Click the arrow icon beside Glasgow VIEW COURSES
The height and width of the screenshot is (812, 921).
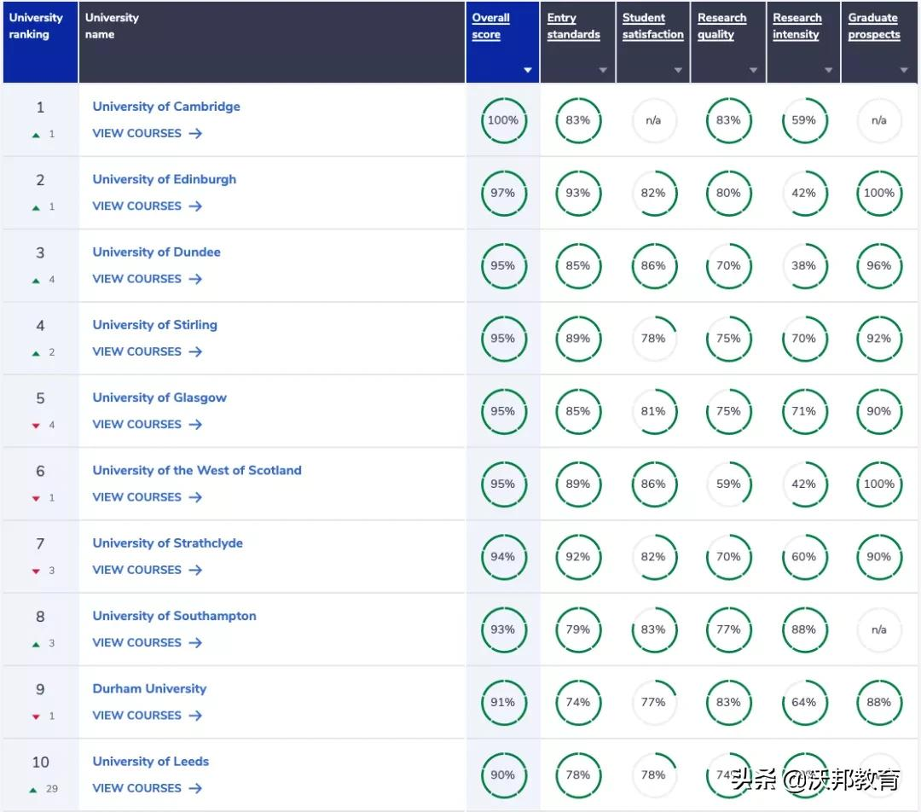pyautogui.click(x=195, y=425)
